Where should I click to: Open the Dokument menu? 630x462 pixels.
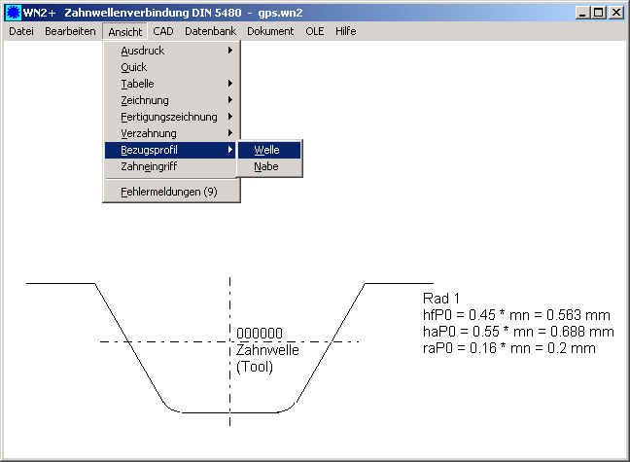coord(270,31)
